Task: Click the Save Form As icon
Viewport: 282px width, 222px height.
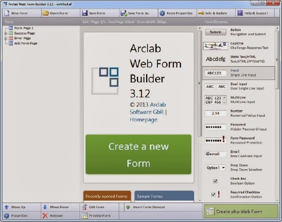Action: coord(124,13)
